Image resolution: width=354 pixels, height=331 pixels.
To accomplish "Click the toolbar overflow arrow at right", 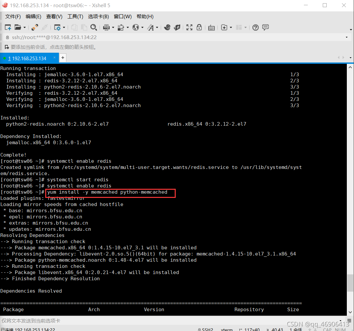I will (x=351, y=30).
